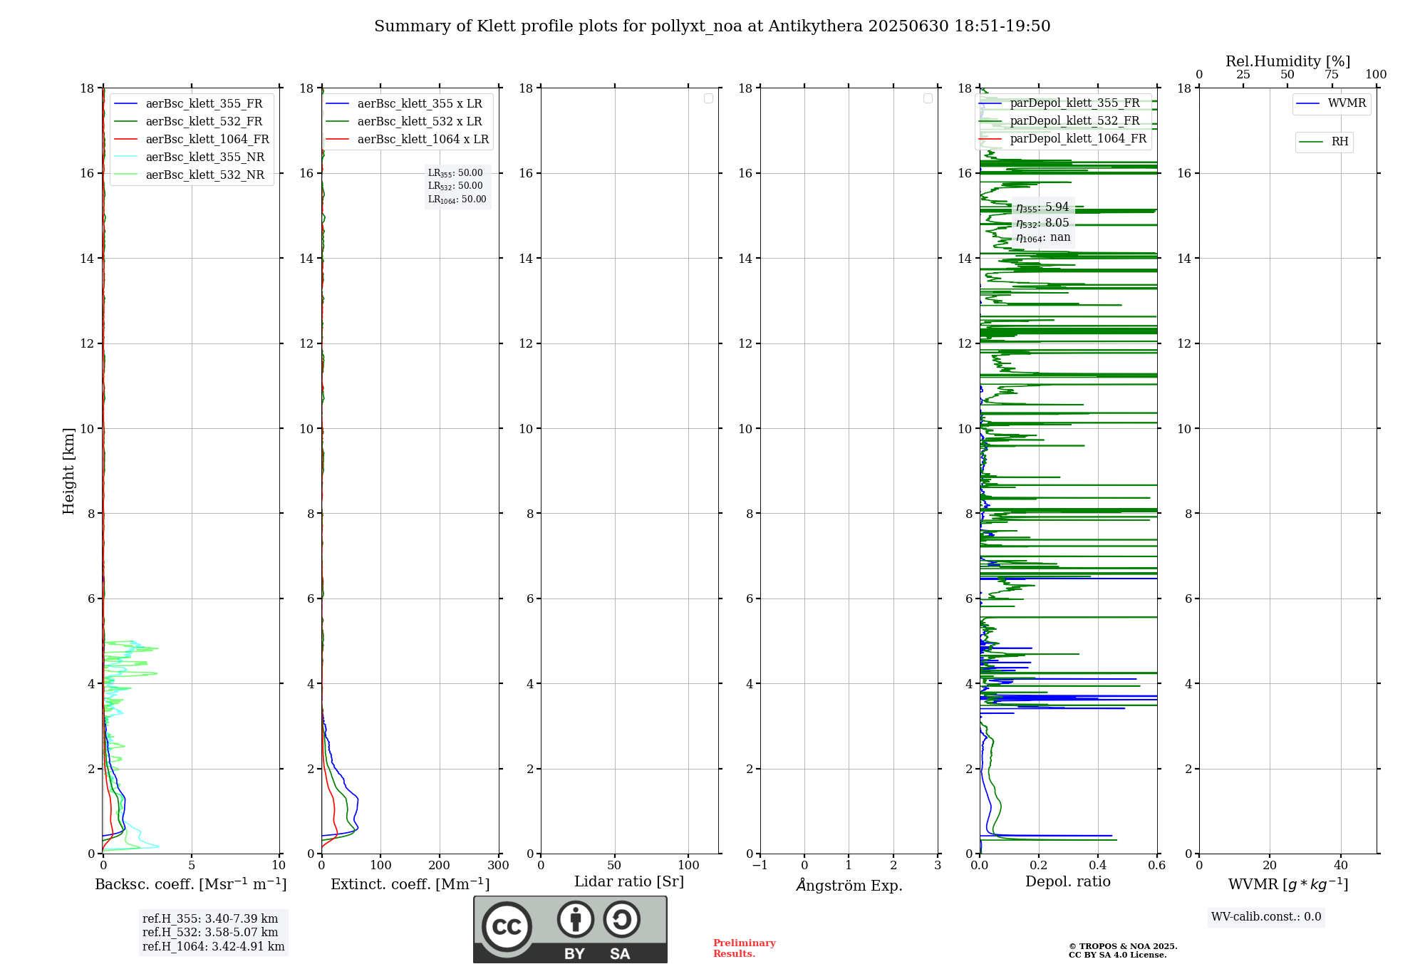Click the Height [km] axis label

pos(68,471)
